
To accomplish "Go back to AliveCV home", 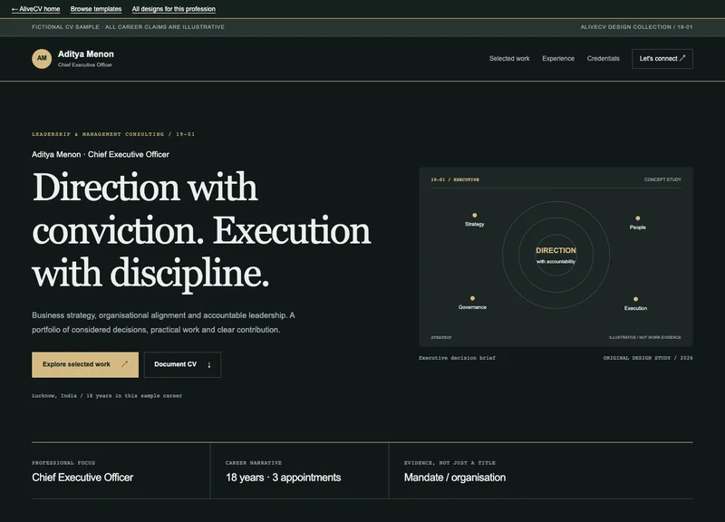I will coord(35,9).
